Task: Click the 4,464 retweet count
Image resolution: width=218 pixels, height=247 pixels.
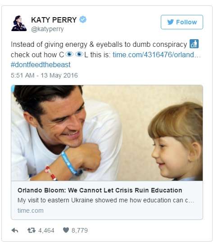Action: tap(46, 230)
